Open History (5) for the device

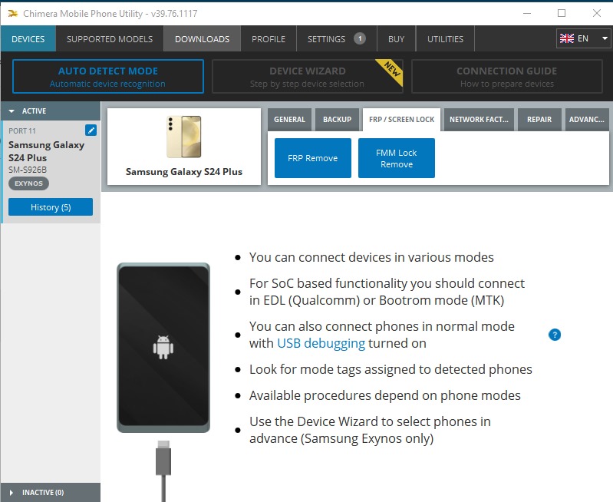51,207
